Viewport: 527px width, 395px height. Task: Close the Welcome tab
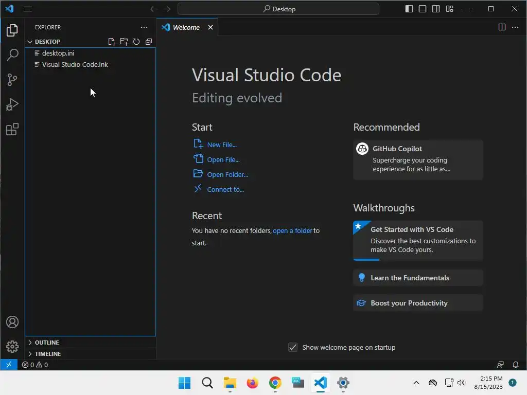(210, 27)
